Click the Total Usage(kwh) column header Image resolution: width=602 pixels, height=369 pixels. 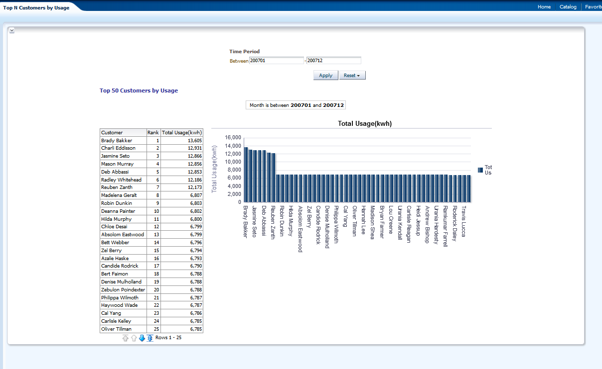click(182, 133)
